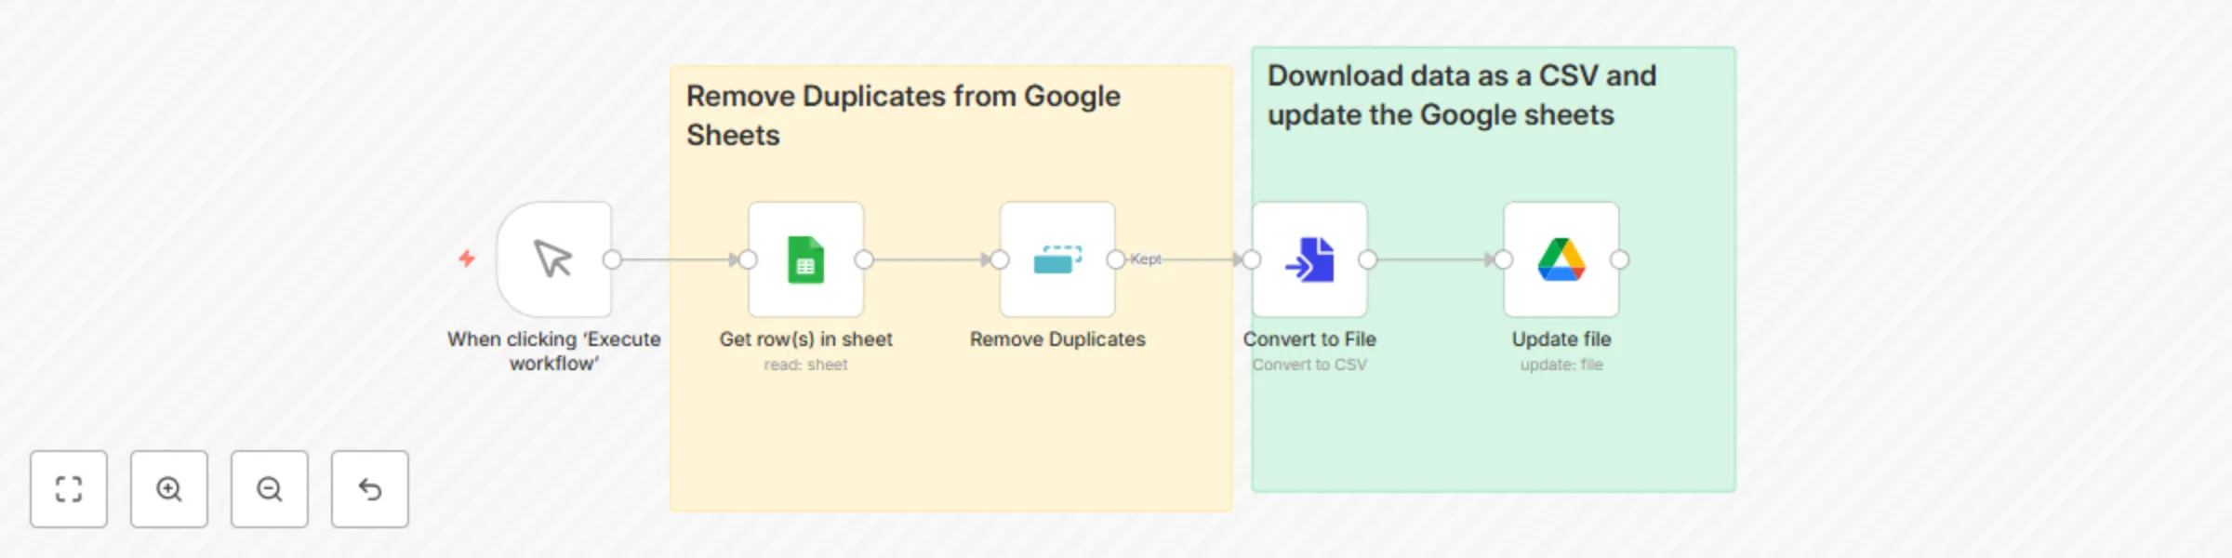
Task: Click the fit-to-view zoom button
Action: click(69, 489)
